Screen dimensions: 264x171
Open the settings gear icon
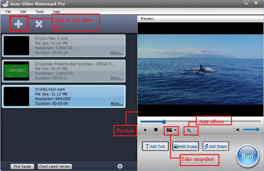tap(120, 166)
